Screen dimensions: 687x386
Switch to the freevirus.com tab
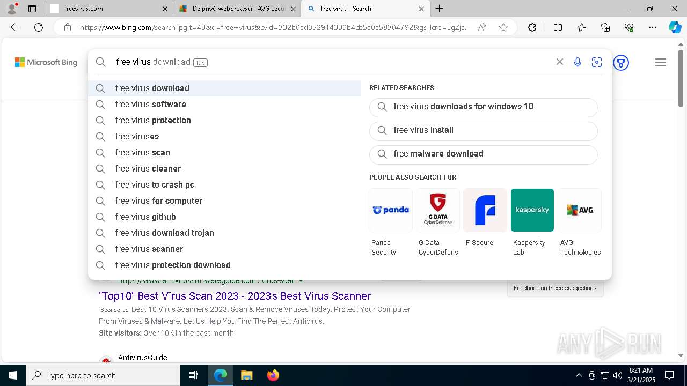pyautogui.click(x=108, y=9)
